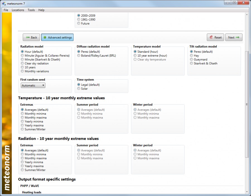The image size is (251, 196).
Task: Open the Tools menu
Action: coord(31,10)
